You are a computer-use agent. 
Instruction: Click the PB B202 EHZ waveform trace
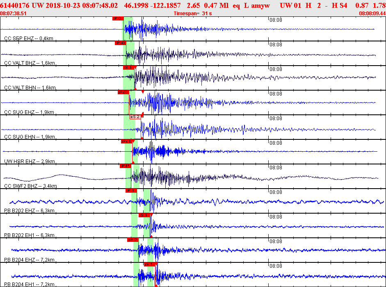click(x=197, y=202)
